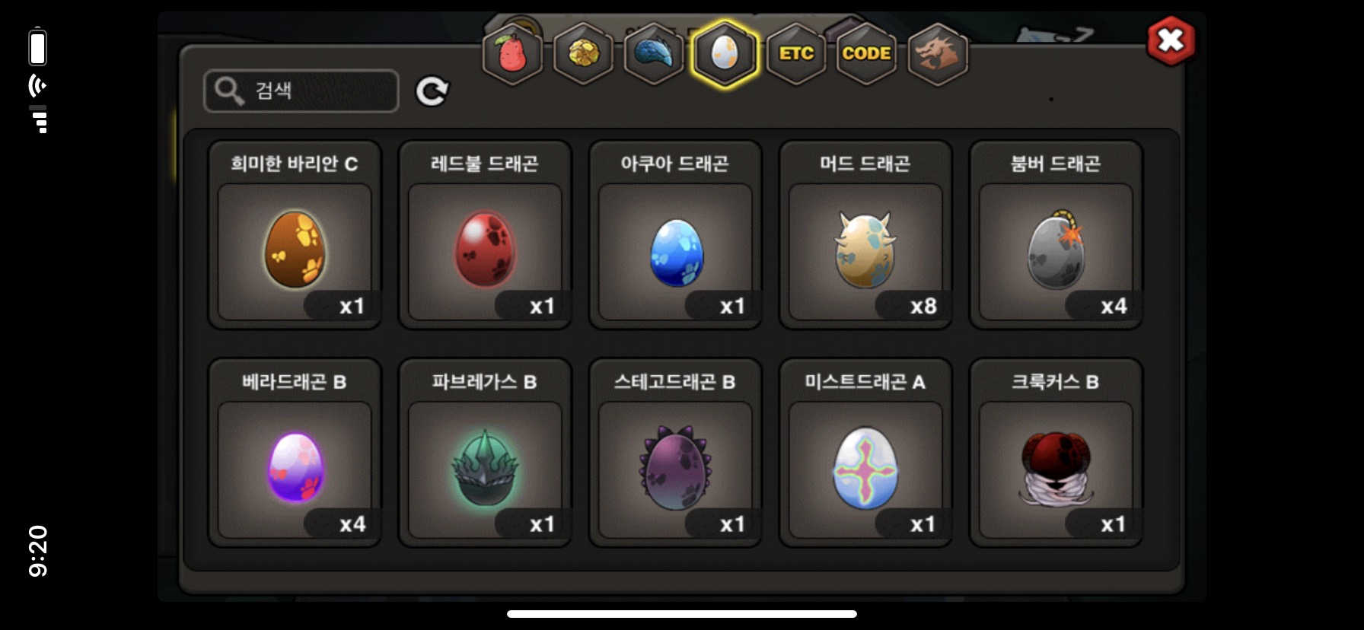Viewport: 1364px width, 630px height.
Task: Pick the 파브레가스 B spiked egg
Action: 485,453
